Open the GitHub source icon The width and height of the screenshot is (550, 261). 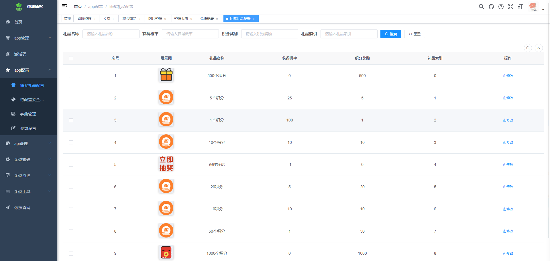pyautogui.click(x=491, y=7)
